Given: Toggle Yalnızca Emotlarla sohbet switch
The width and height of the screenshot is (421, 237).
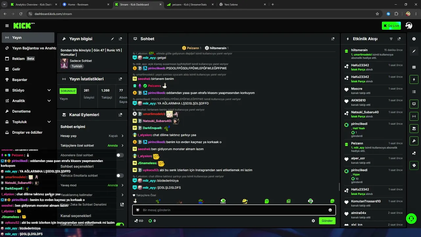Looking at the screenshot, I should 120,175.
